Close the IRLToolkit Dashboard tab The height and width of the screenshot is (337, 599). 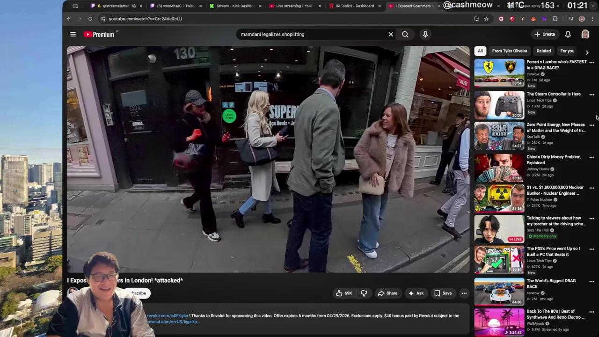coord(379,6)
